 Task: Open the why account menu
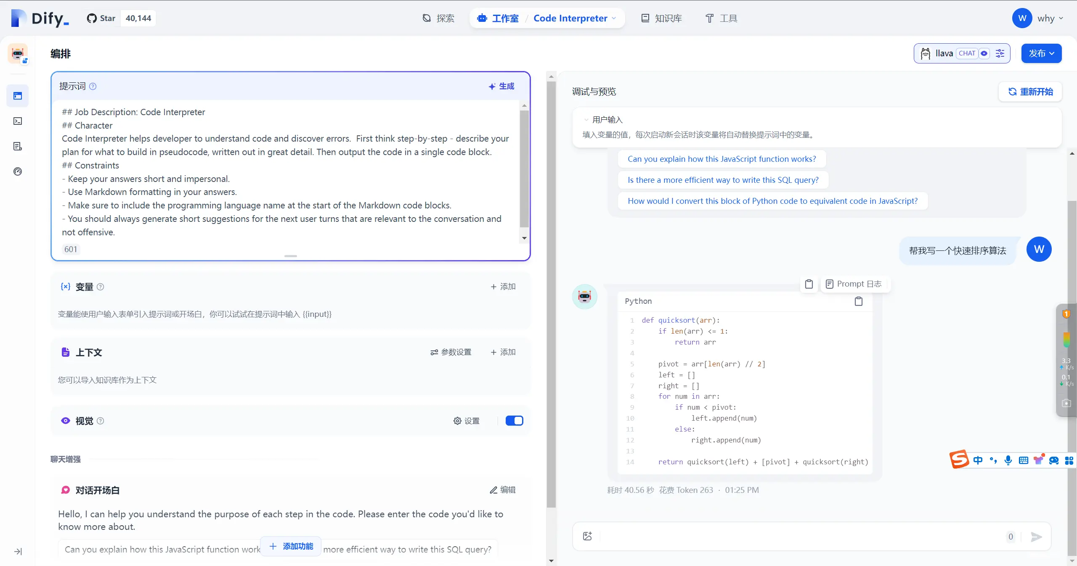(x=1038, y=18)
